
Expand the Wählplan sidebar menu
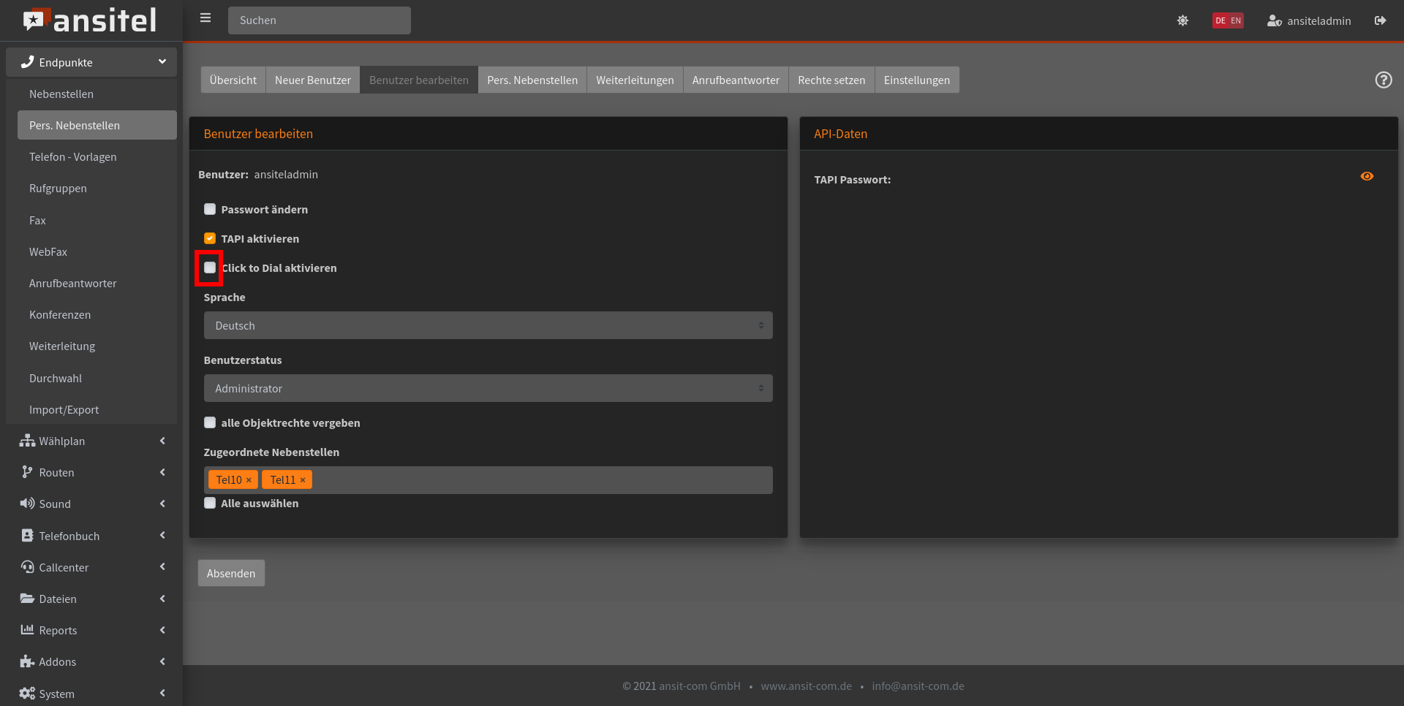pyautogui.click(x=91, y=441)
